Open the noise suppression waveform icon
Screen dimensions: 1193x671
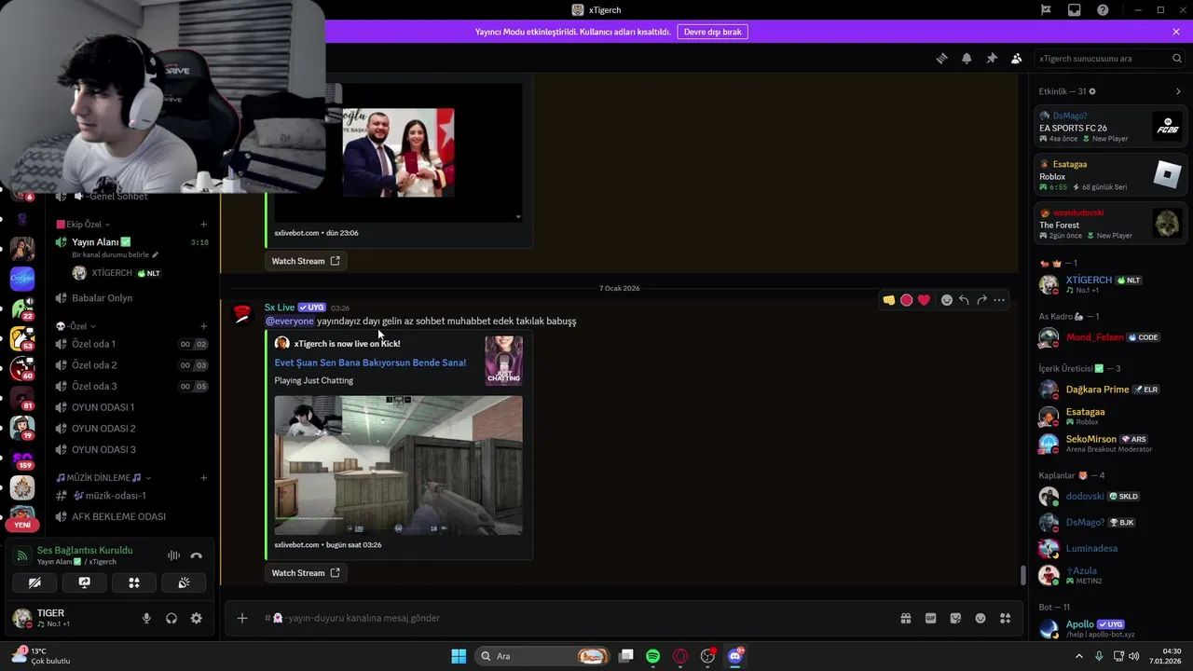(x=173, y=555)
